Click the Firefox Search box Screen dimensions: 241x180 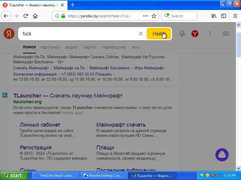point(179,16)
